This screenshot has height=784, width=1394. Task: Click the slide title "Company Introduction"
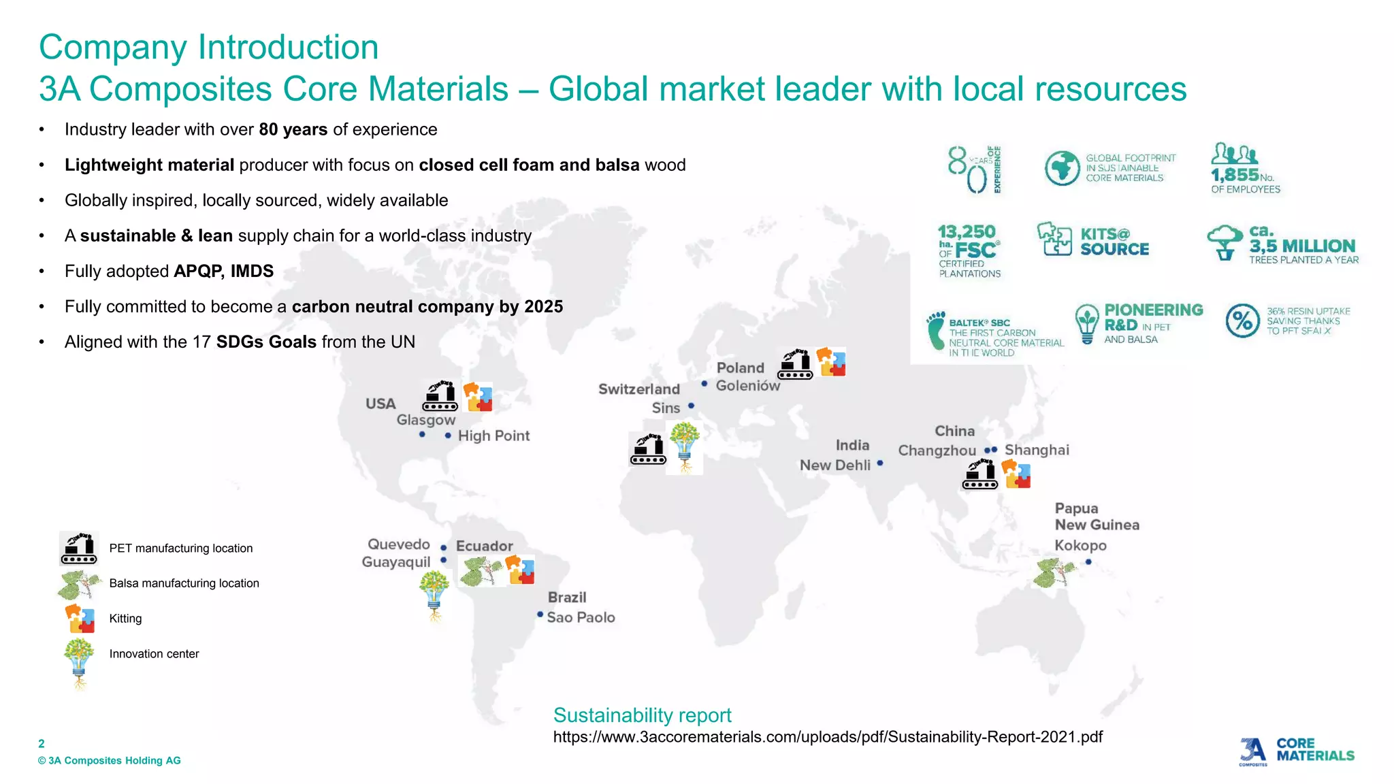point(209,47)
